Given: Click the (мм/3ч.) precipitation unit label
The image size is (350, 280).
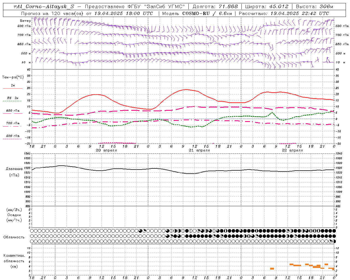Looking at the screenshot, I should (14, 210).
